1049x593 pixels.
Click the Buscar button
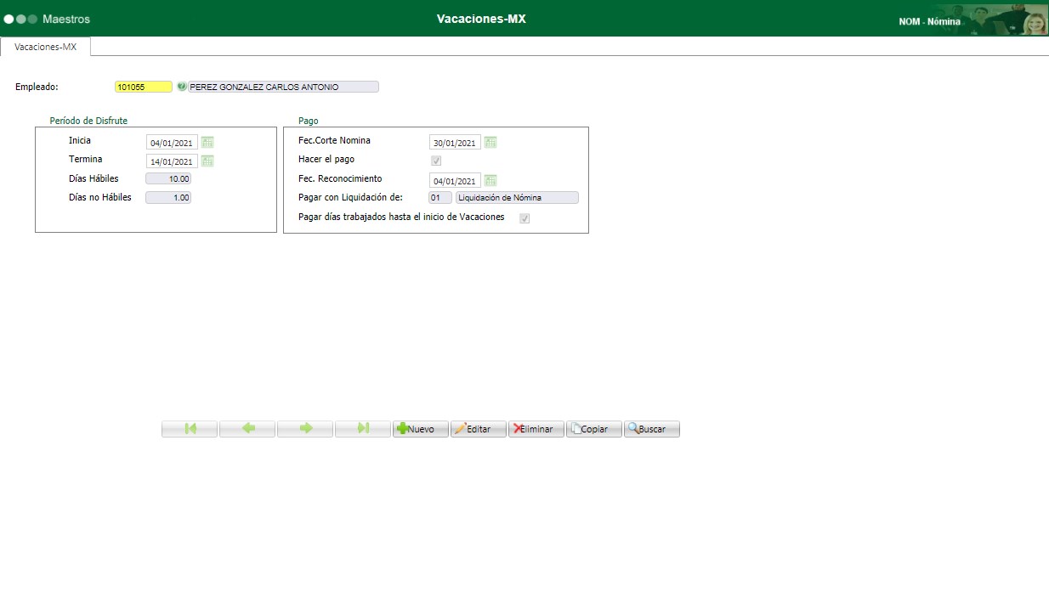(652, 429)
